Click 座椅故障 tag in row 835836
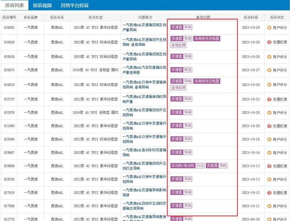This screenshot has width=290, height=221. click(178, 45)
